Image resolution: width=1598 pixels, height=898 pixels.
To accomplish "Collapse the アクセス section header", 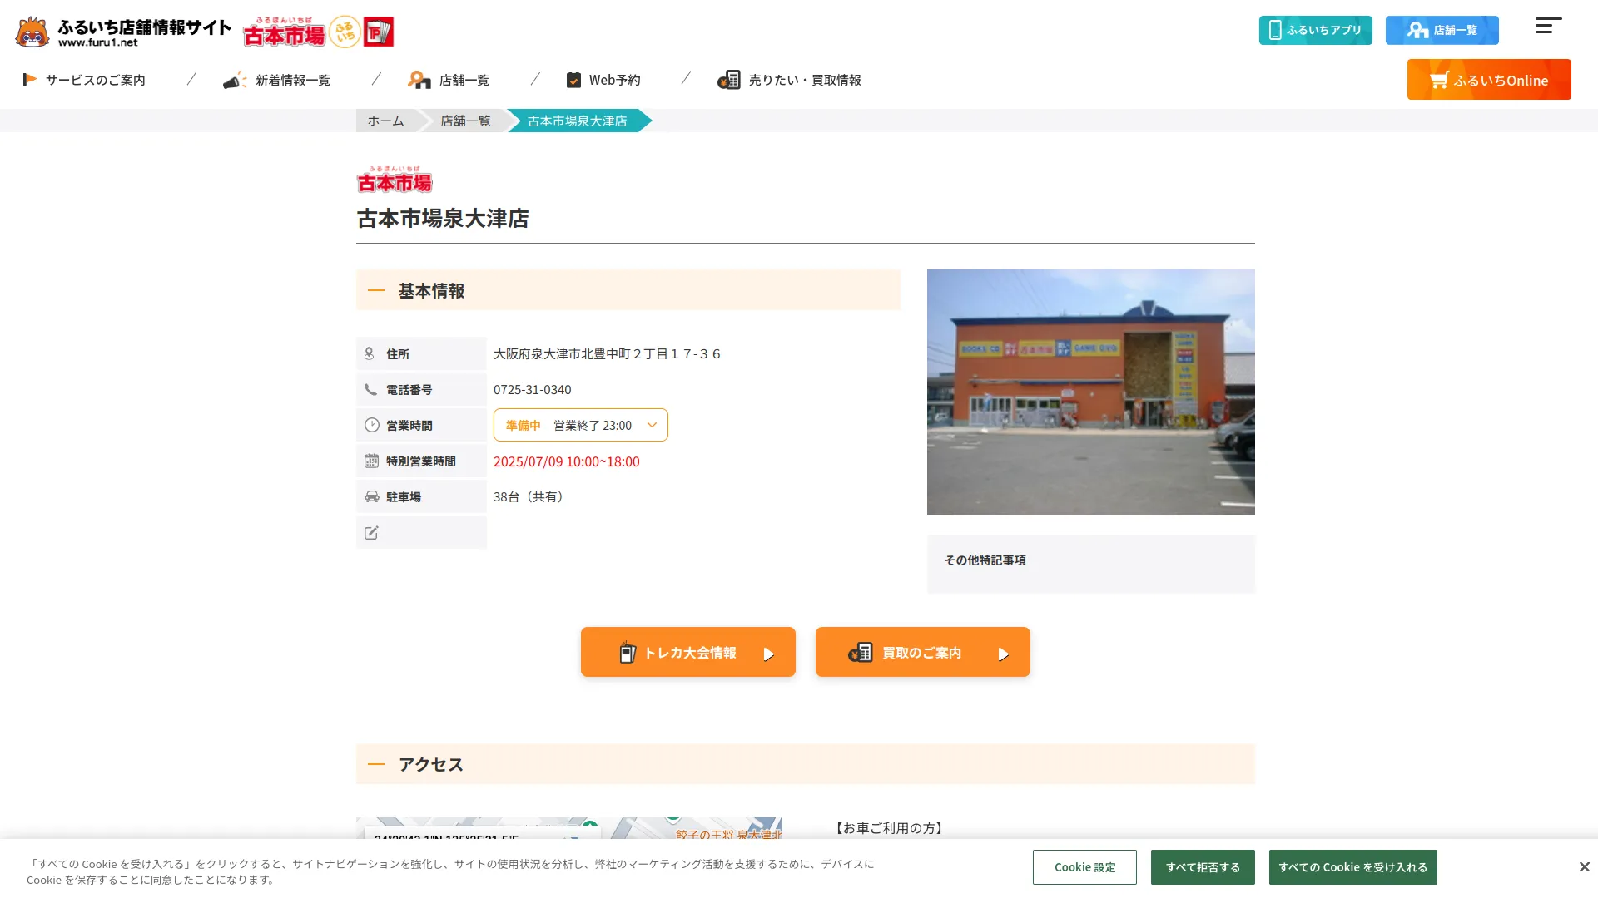I will pyautogui.click(x=805, y=764).
